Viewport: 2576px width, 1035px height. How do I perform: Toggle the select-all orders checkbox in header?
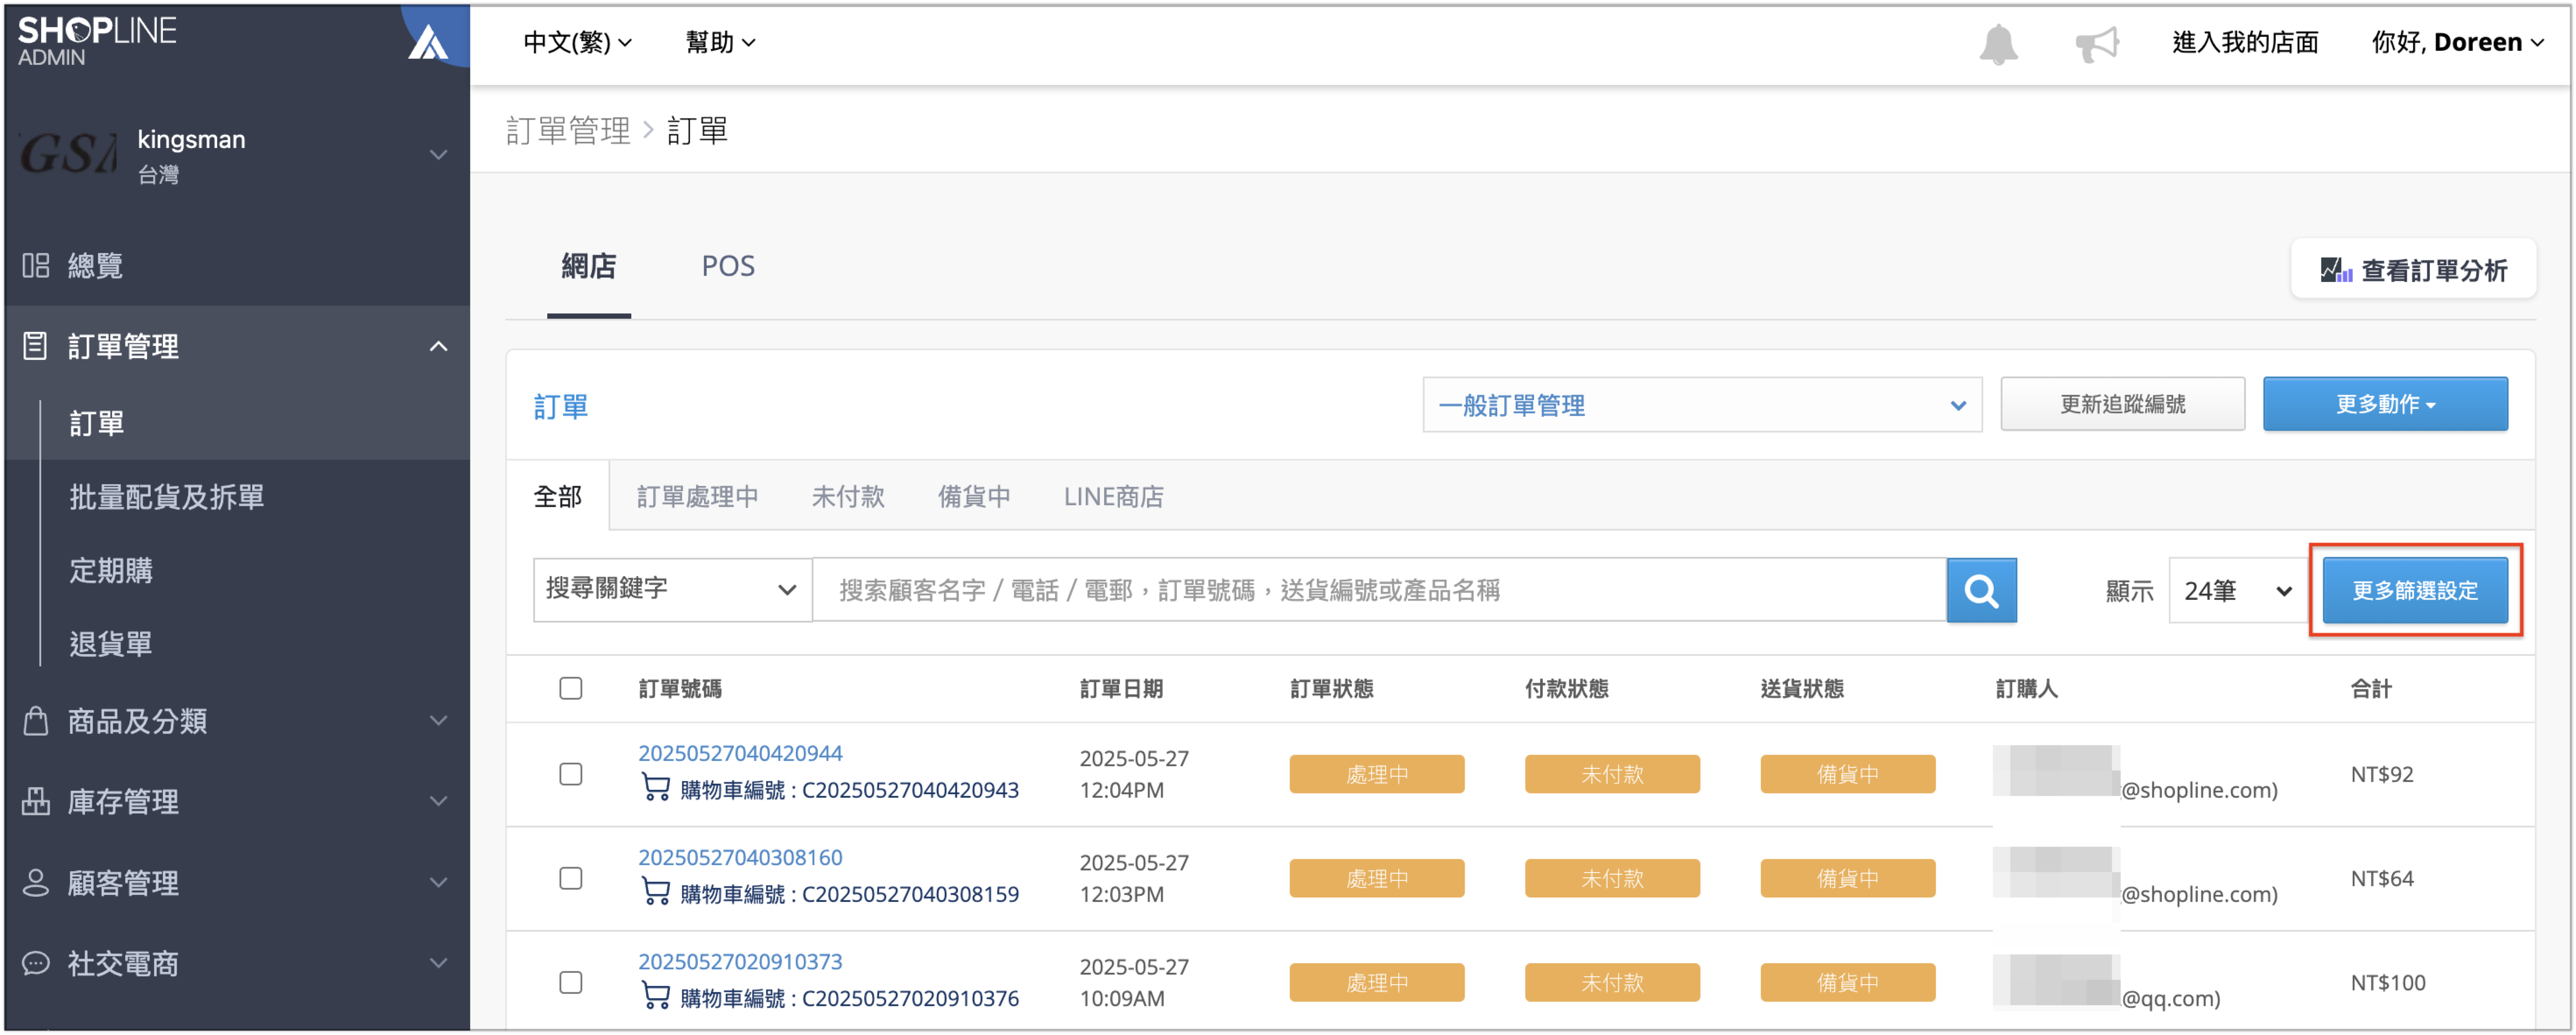(x=570, y=688)
